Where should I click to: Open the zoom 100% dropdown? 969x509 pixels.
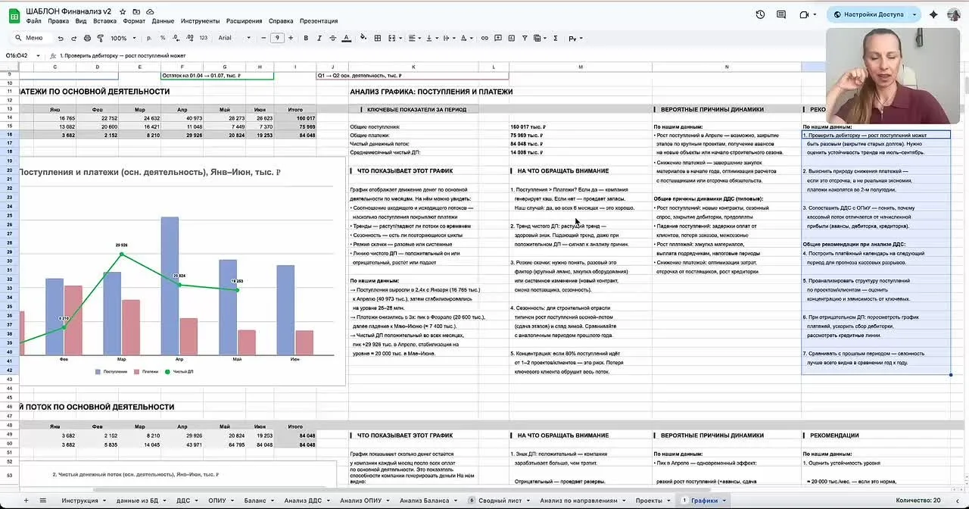point(124,38)
